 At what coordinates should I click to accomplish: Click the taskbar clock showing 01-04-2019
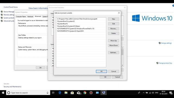(163, 93)
